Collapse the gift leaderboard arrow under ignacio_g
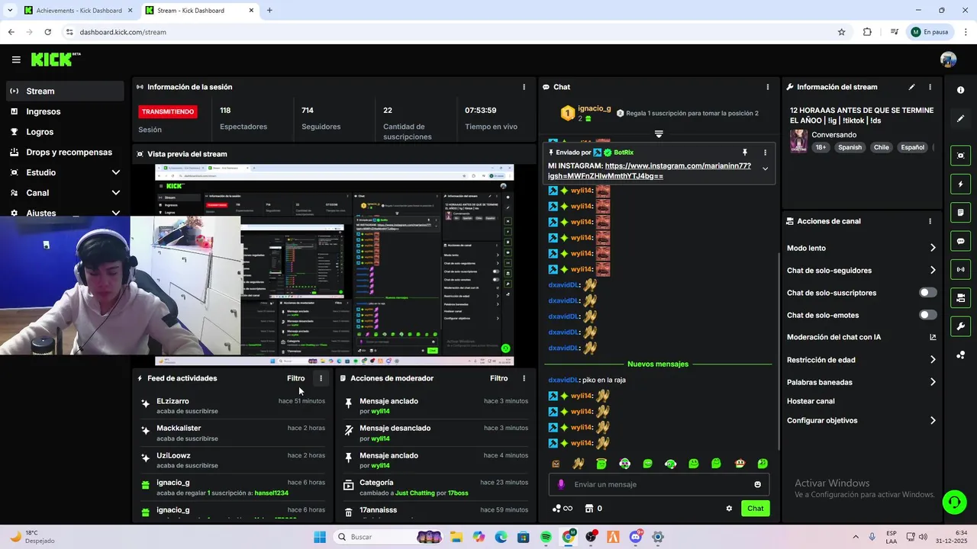The width and height of the screenshot is (977, 549). tap(659, 133)
